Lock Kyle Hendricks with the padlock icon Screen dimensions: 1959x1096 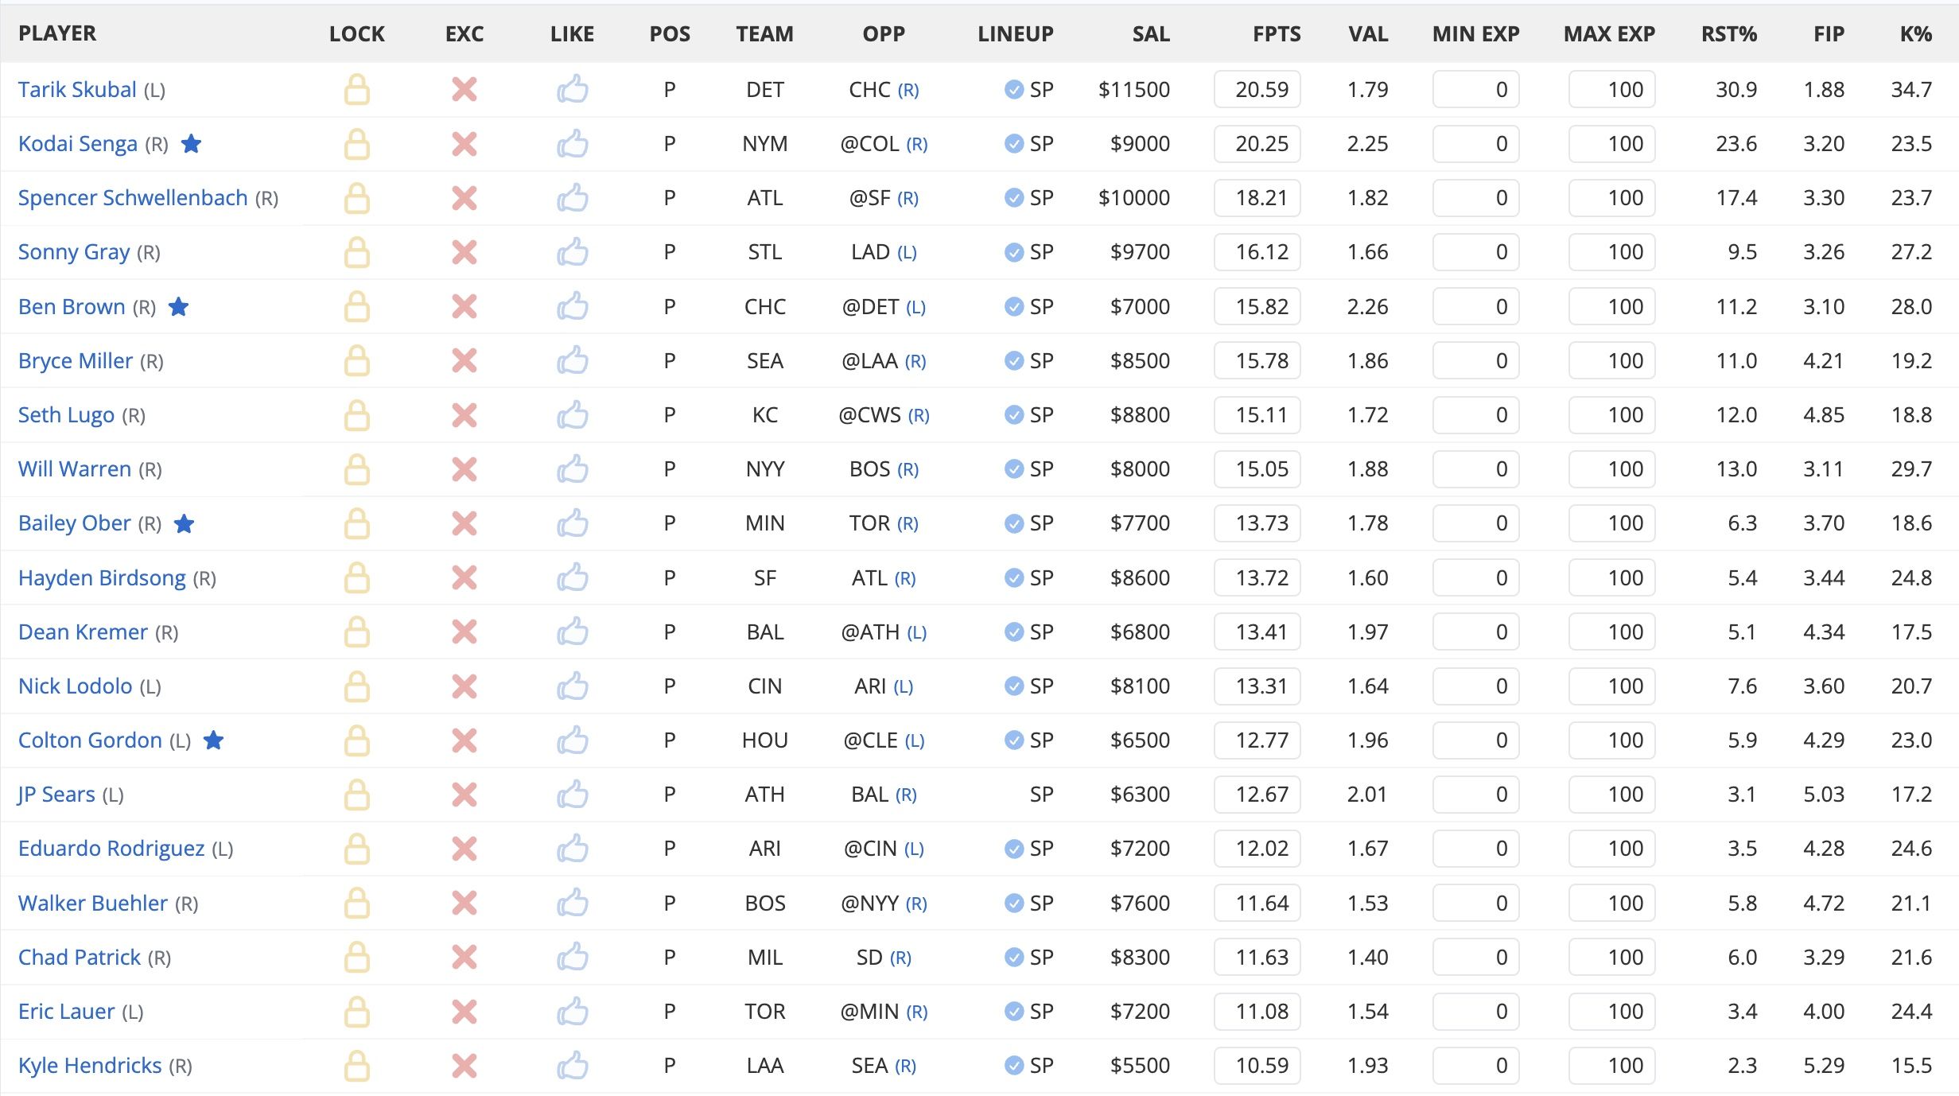pyautogui.click(x=356, y=1066)
